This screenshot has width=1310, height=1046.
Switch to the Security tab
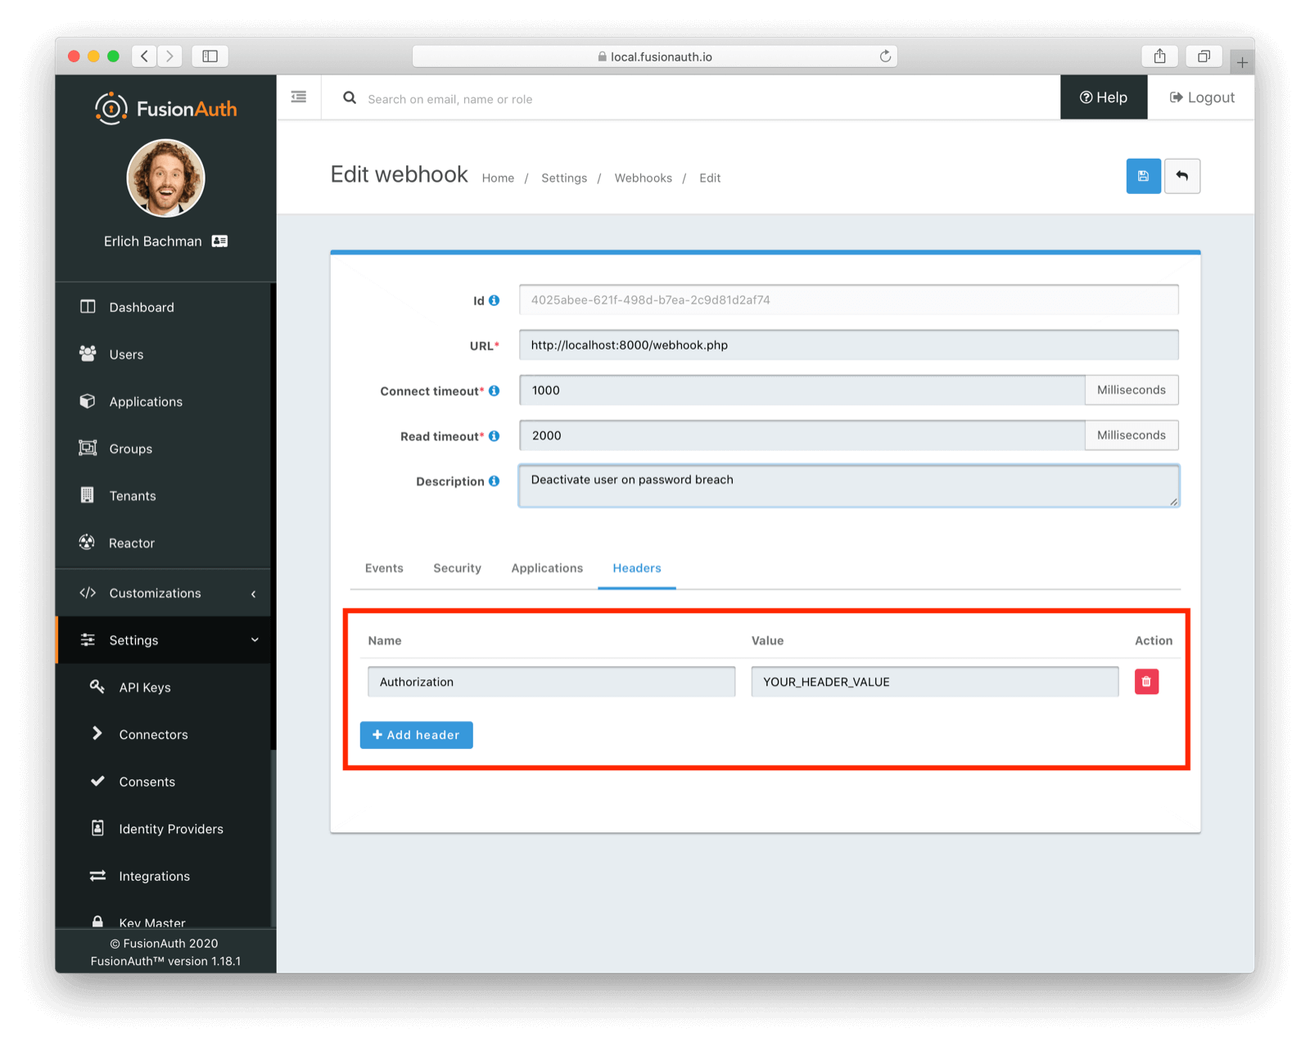coord(457,568)
